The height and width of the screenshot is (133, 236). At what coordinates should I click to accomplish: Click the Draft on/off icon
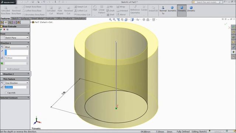pyautogui.click(x=2, y=64)
